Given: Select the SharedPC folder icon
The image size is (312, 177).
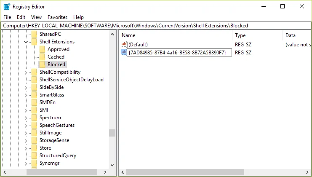Looking at the screenshot, I should pyautogui.click(x=34, y=34).
